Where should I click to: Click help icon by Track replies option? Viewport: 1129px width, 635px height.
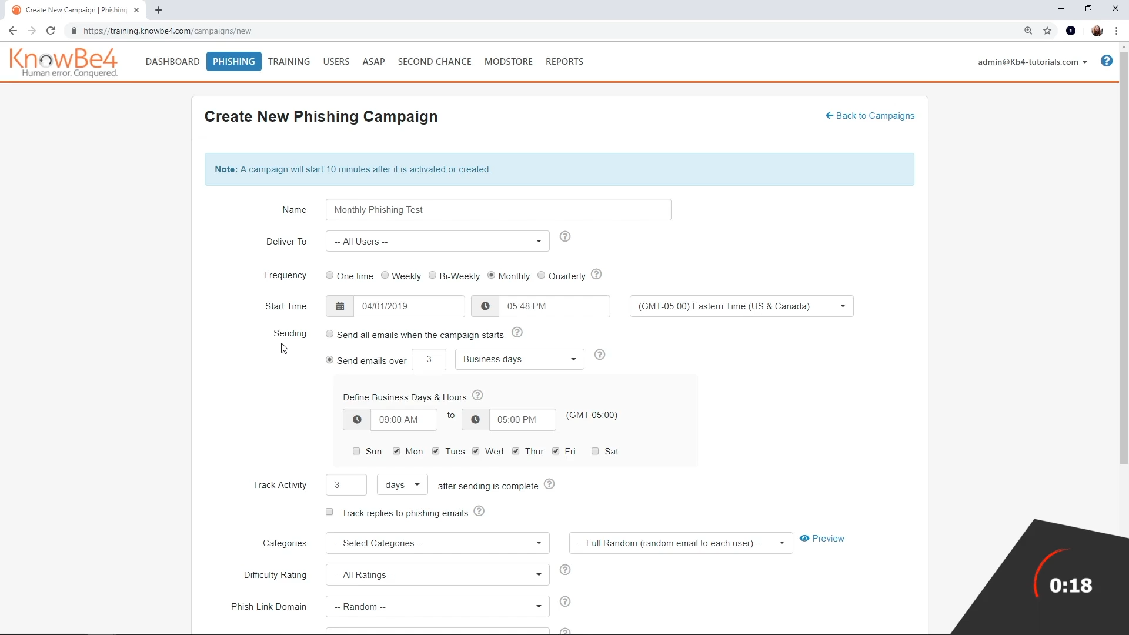479,512
